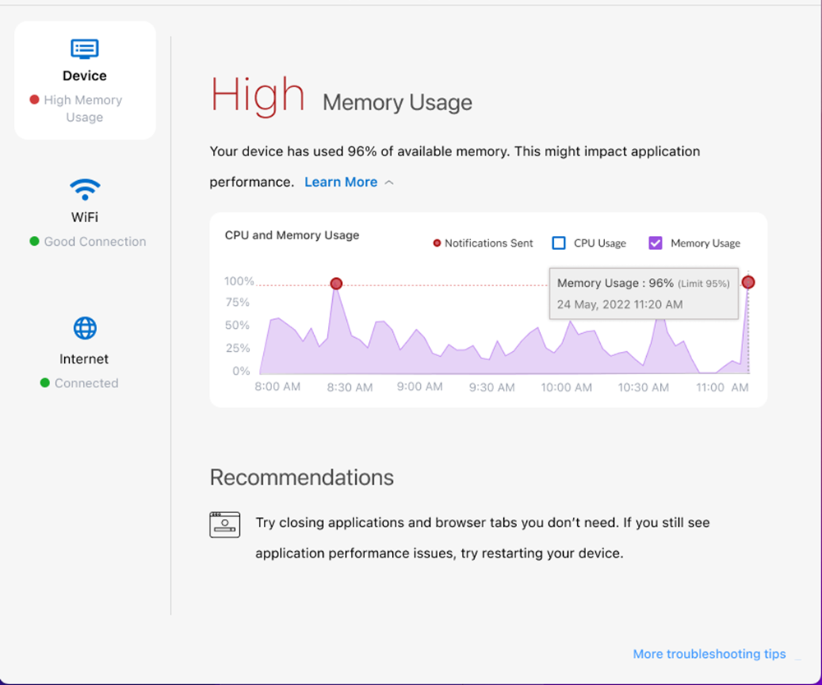Click the latest notification marker at chart end
This screenshot has width=822, height=685.
click(x=748, y=282)
